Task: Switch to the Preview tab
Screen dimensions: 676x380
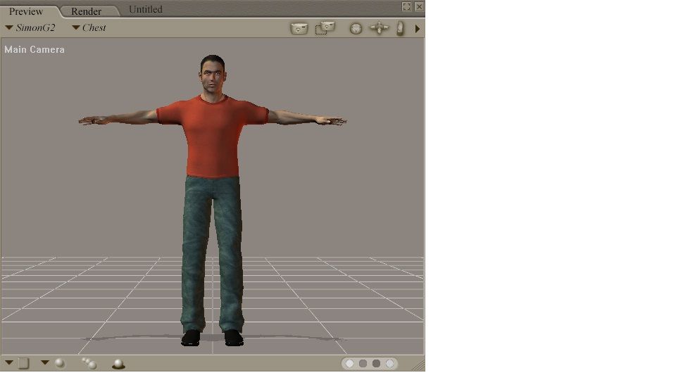Action: tap(26, 11)
